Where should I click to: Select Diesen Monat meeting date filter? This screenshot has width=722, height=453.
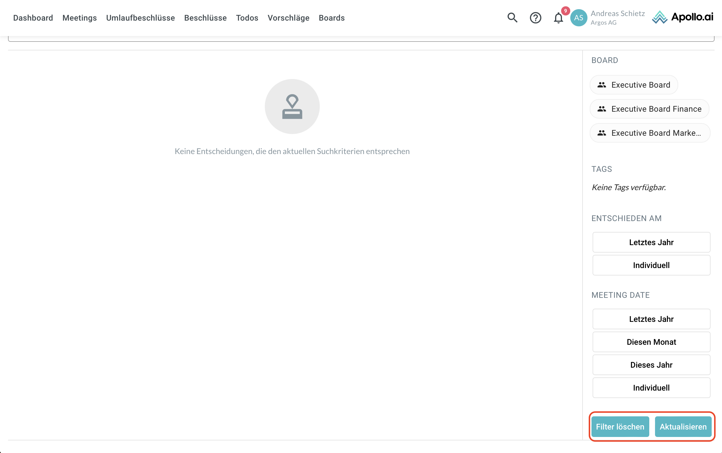pyautogui.click(x=651, y=342)
